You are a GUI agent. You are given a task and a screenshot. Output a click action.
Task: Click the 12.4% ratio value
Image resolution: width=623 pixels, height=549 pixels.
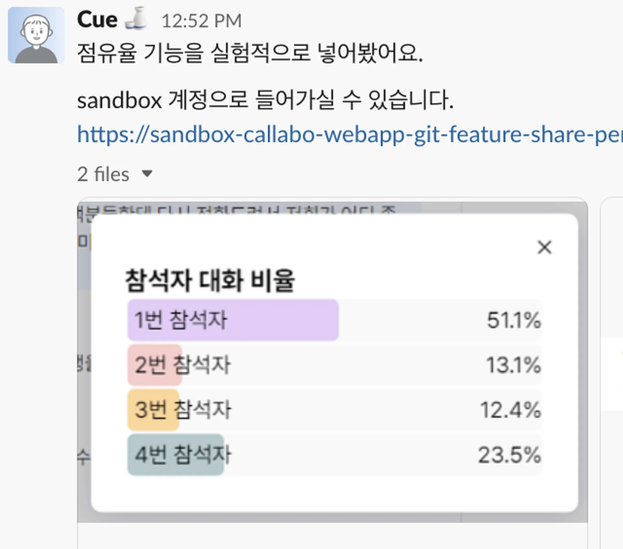(x=510, y=410)
